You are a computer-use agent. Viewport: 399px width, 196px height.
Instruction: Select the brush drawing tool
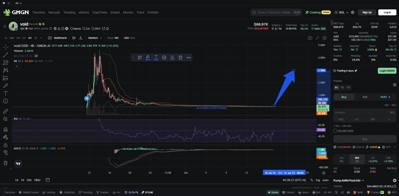tap(6, 86)
